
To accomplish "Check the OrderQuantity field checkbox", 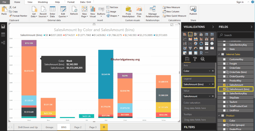I will [x=224, y=76].
